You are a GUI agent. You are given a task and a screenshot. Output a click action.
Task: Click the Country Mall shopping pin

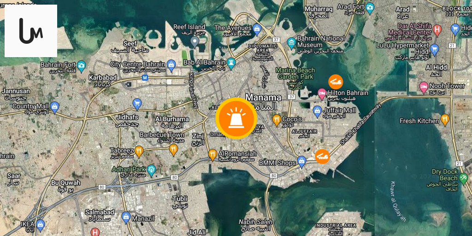[54, 107]
